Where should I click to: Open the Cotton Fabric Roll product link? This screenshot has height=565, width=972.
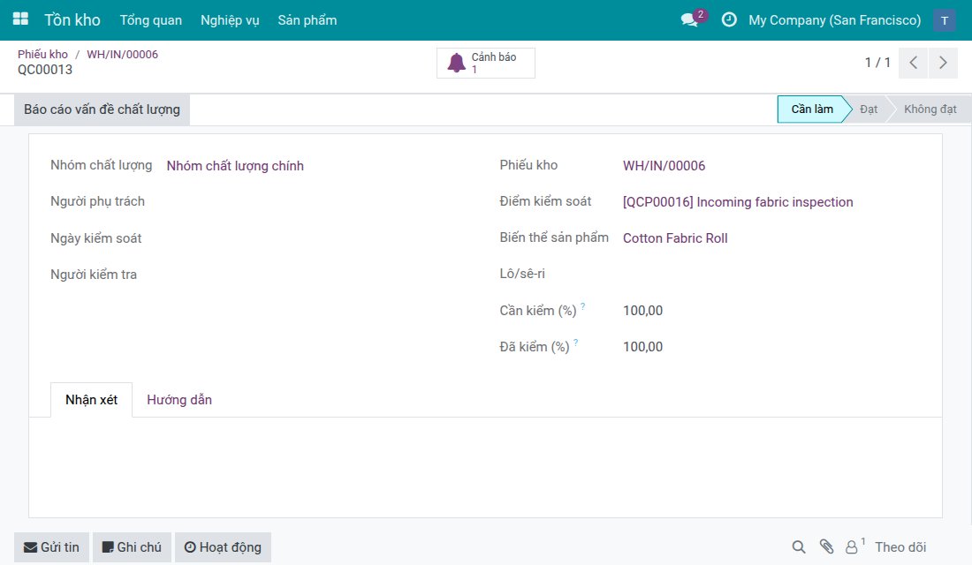point(675,237)
